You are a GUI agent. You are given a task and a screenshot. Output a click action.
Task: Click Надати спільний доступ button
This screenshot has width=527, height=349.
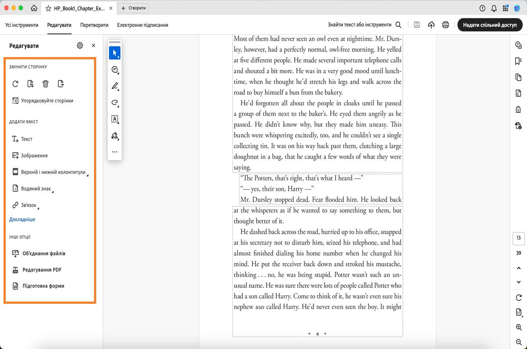coord(490,25)
